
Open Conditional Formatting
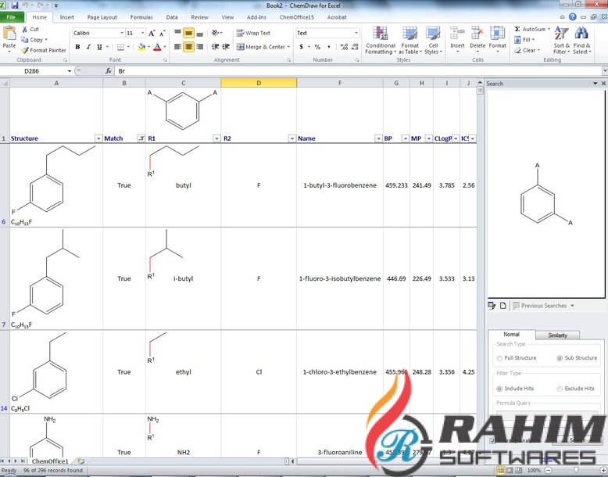(381, 41)
